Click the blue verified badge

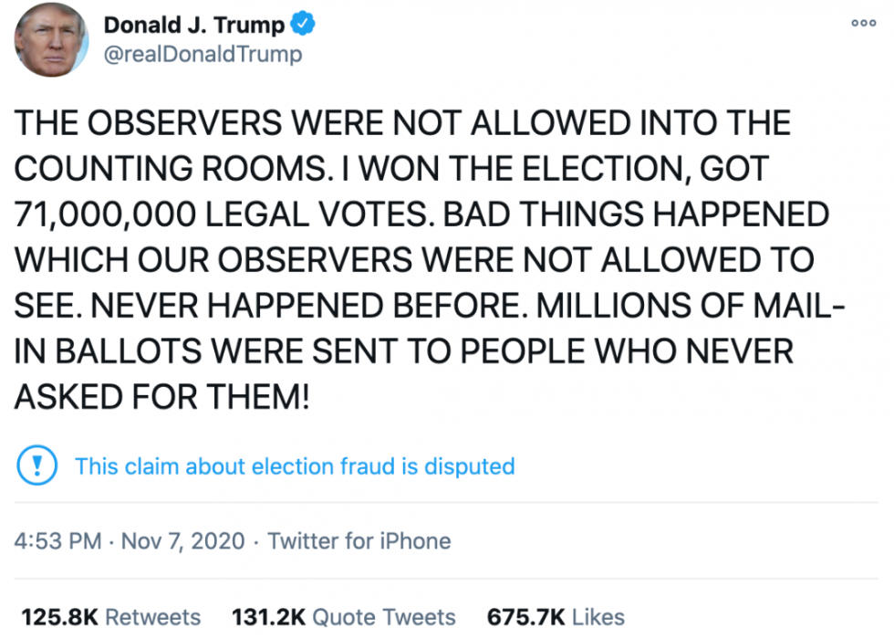coord(303,25)
